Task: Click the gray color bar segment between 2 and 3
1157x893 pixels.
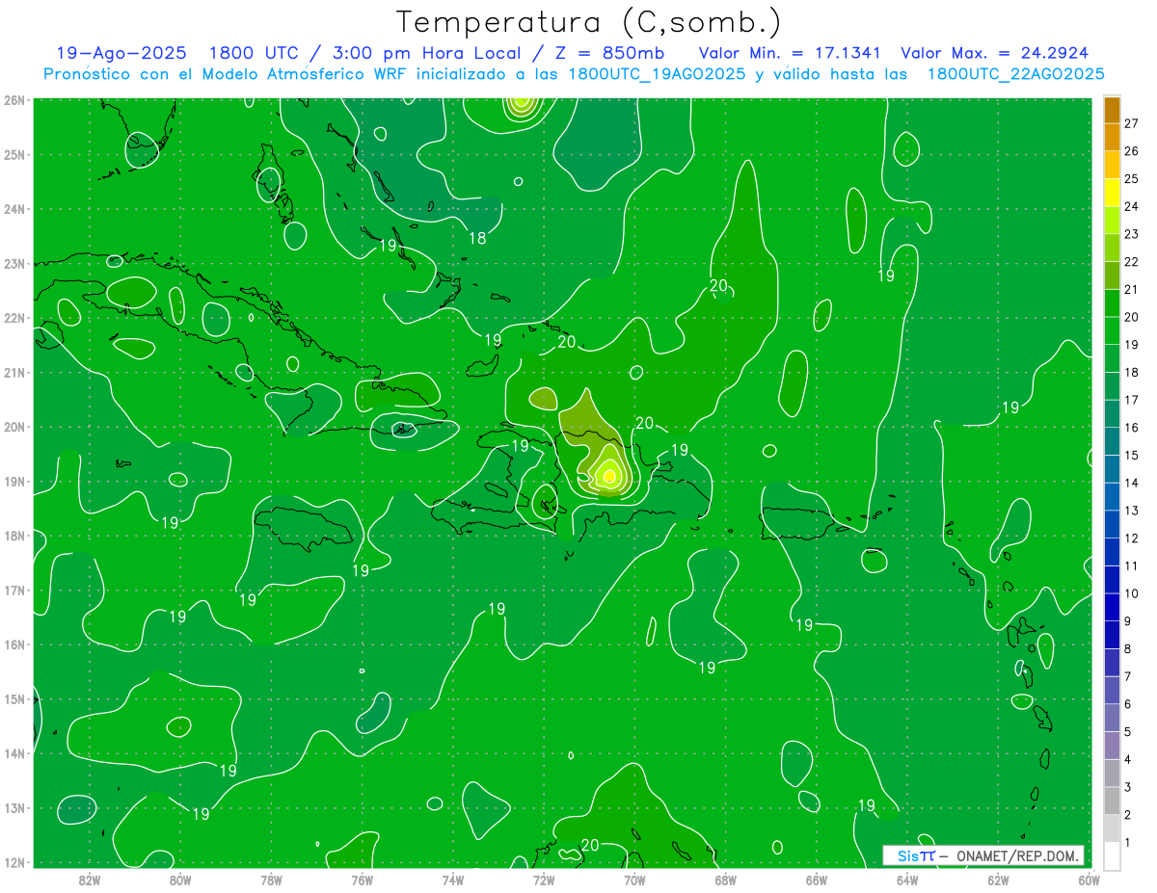Action: pos(1112,801)
